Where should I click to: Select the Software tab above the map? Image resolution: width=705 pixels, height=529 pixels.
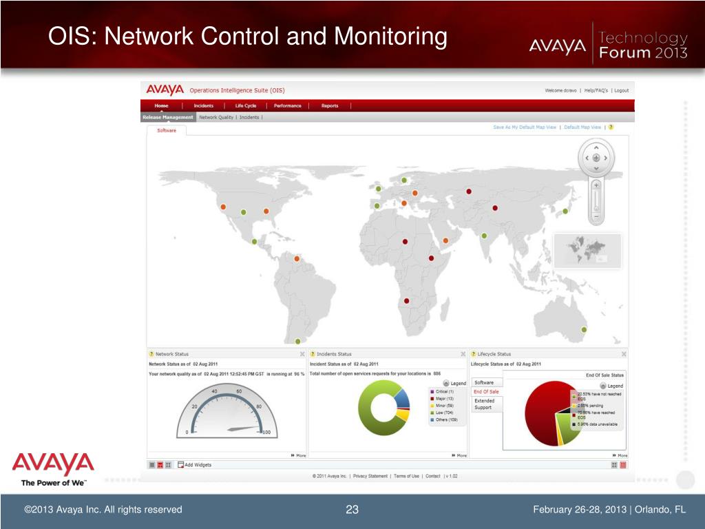167,130
